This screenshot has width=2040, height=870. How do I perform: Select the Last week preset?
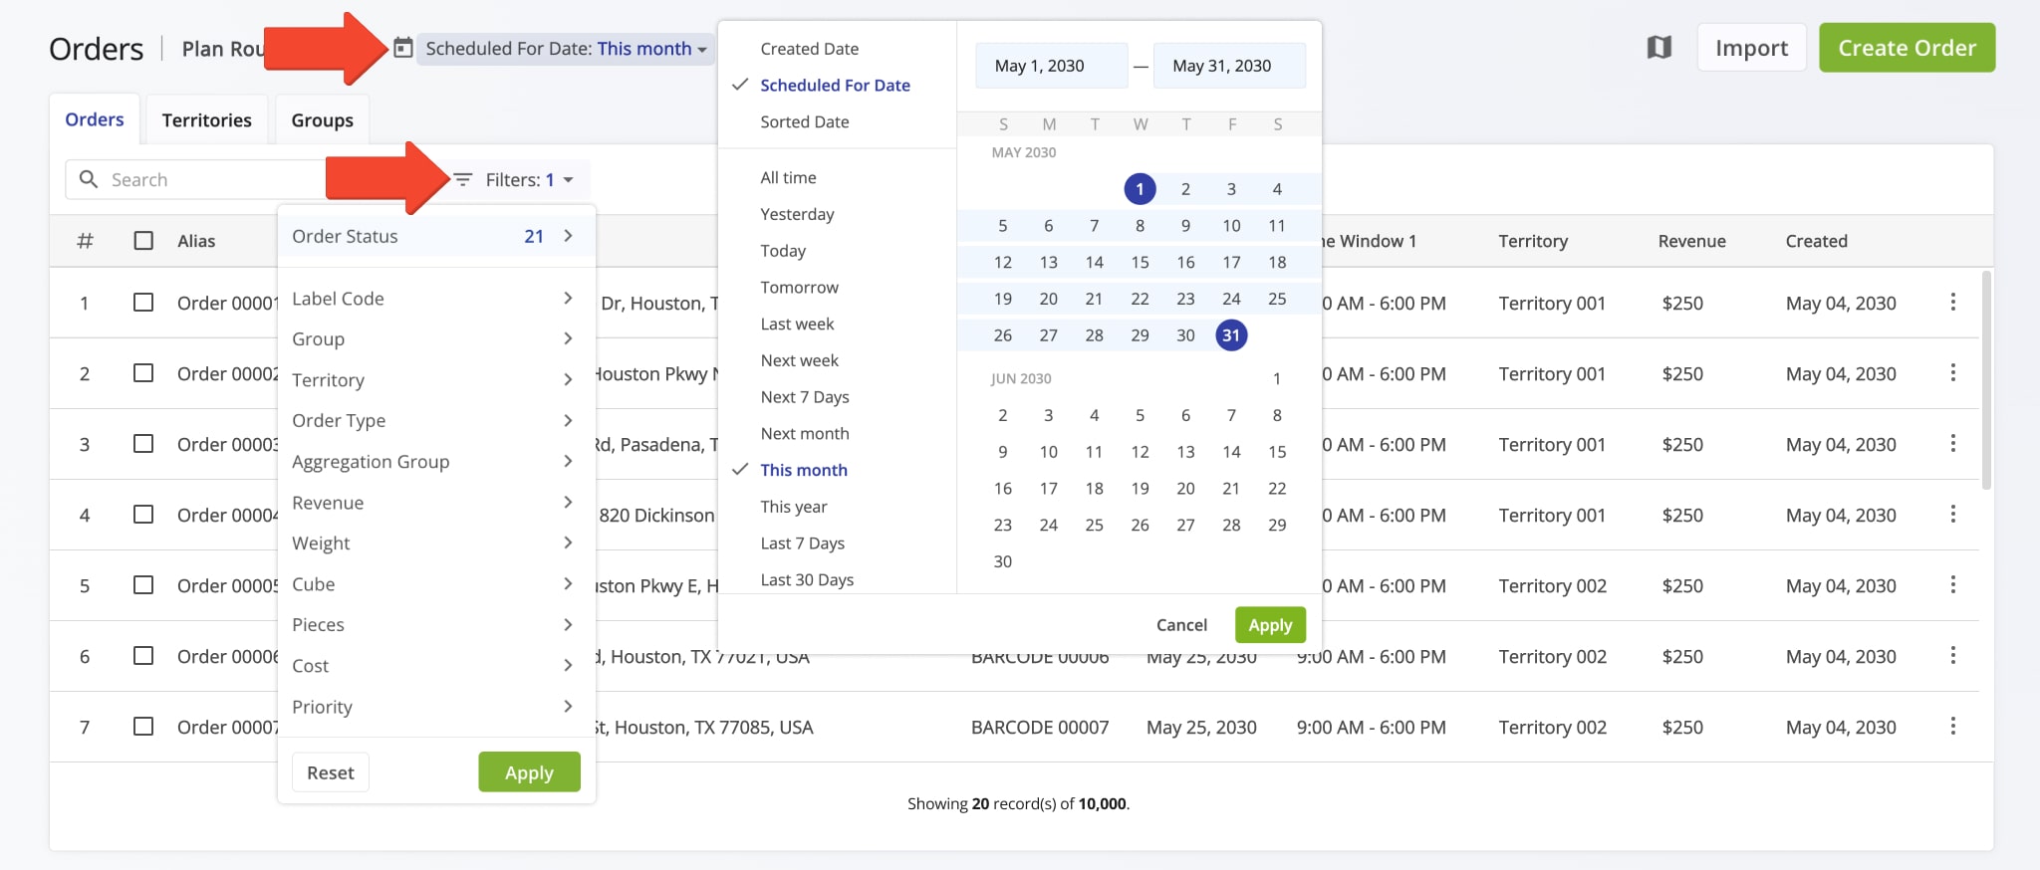click(x=797, y=324)
